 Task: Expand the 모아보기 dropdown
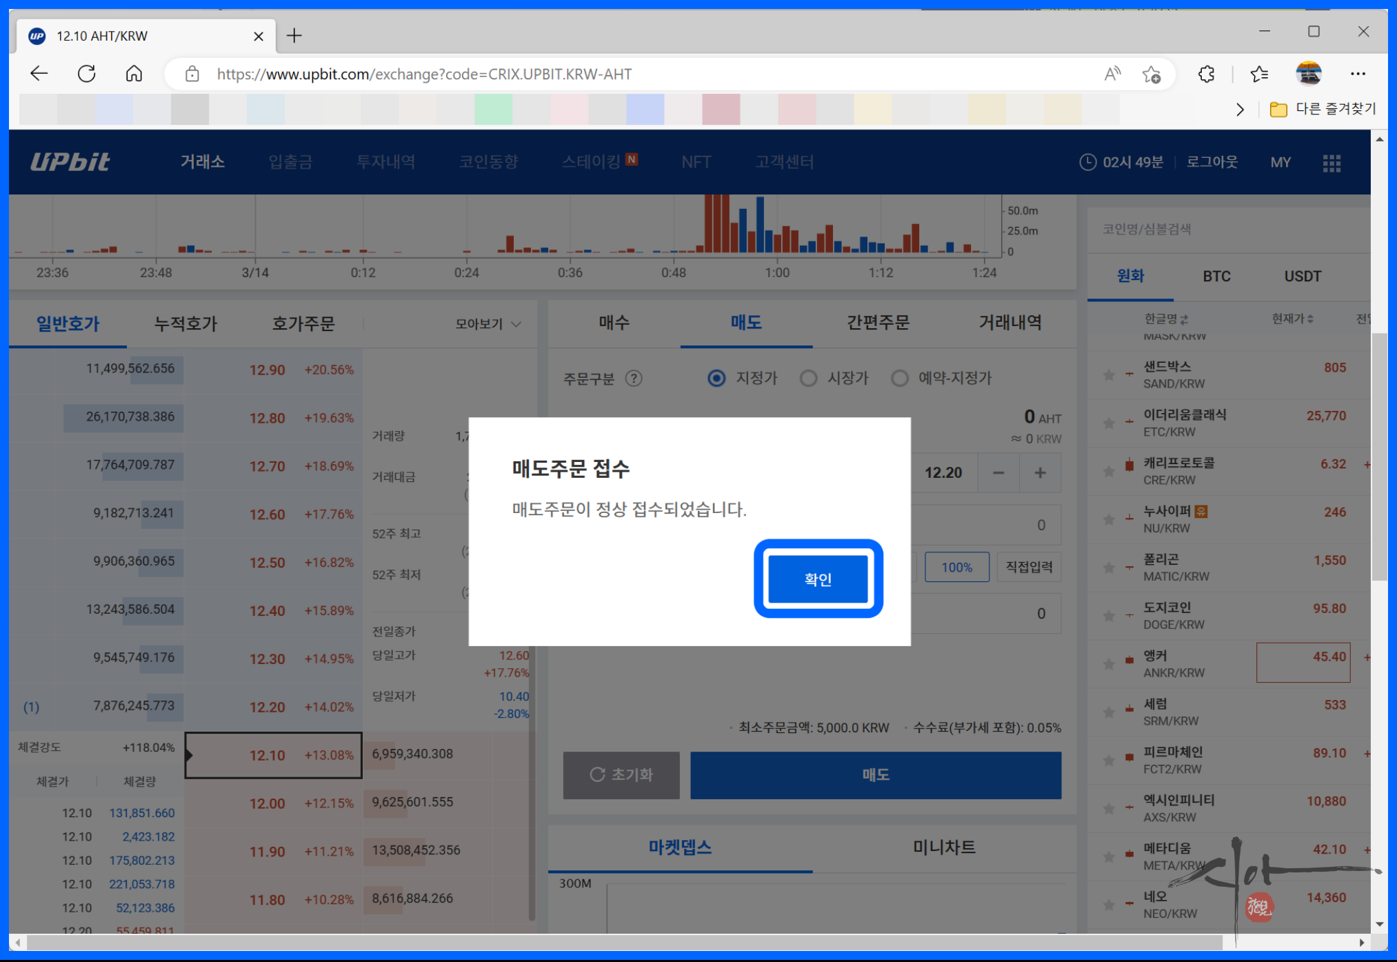[488, 323]
